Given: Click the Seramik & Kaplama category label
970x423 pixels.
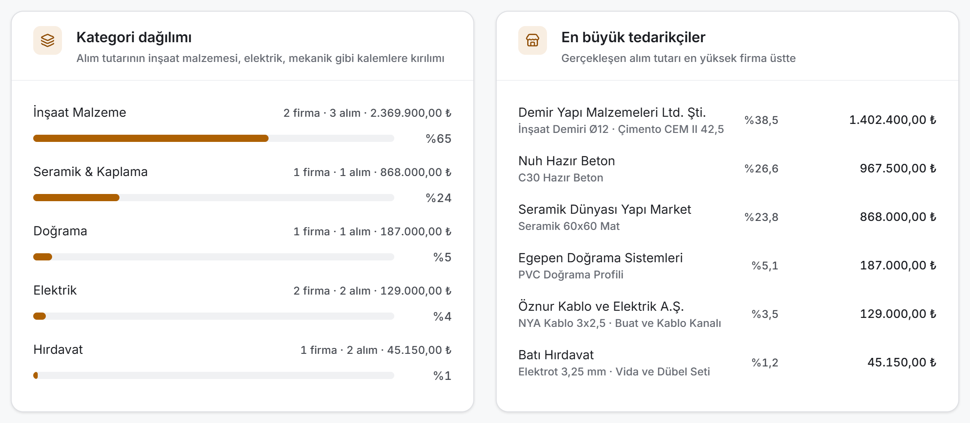Looking at the screenshot, I should pyautogui.click(x=90, y=172).
